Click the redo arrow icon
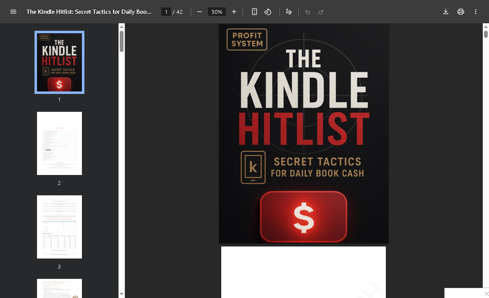Image resolution: width=489 pixels, height=298 pixels. [321, 12]
